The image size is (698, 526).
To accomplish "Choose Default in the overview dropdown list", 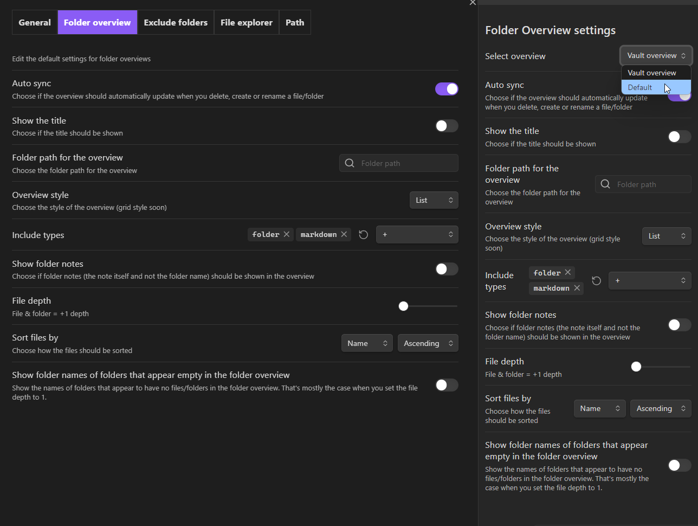I will tap(656, 87).
